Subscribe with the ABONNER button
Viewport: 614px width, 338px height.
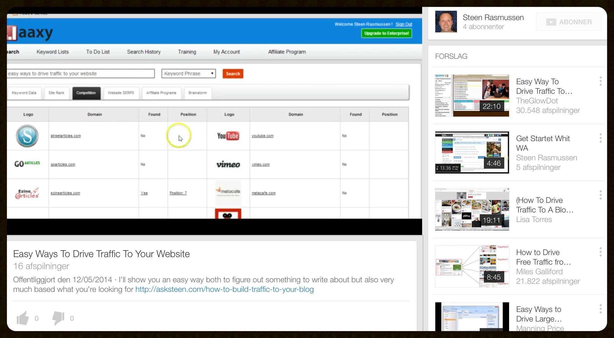pos(569,22)
